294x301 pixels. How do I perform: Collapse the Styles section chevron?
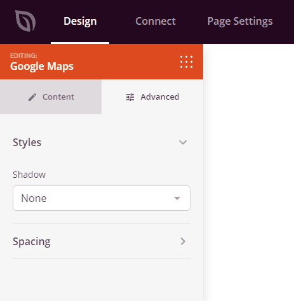[x=183, y=142]
